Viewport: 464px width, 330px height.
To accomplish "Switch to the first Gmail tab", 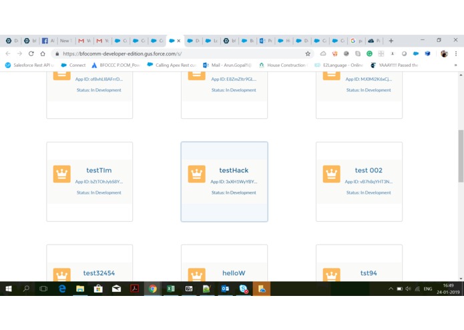I will click(84, 41).
